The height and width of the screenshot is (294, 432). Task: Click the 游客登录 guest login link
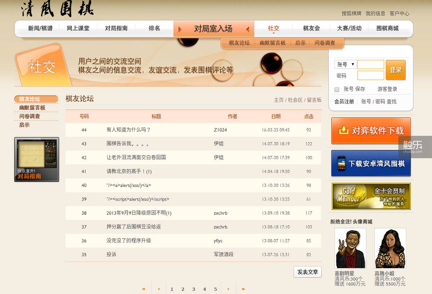(x=387, y=89)
